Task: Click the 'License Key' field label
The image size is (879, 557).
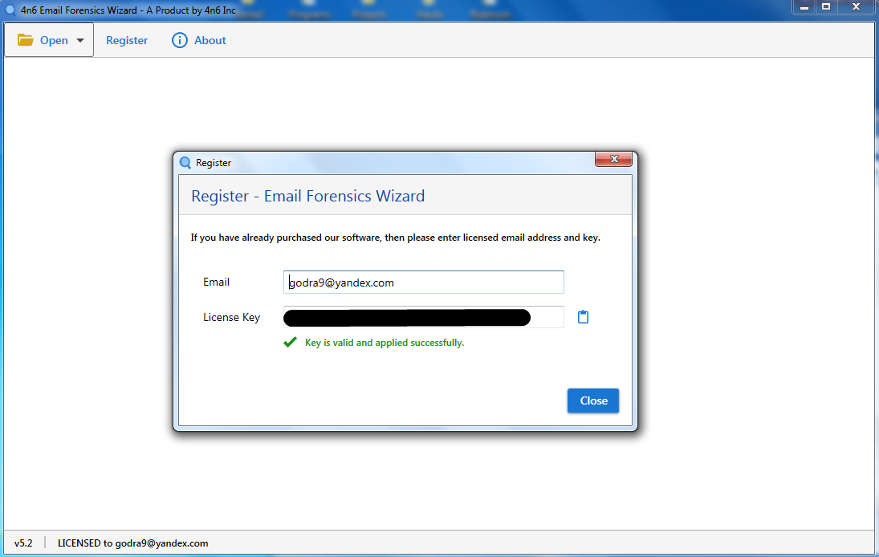Action: (x=231, y=317)
